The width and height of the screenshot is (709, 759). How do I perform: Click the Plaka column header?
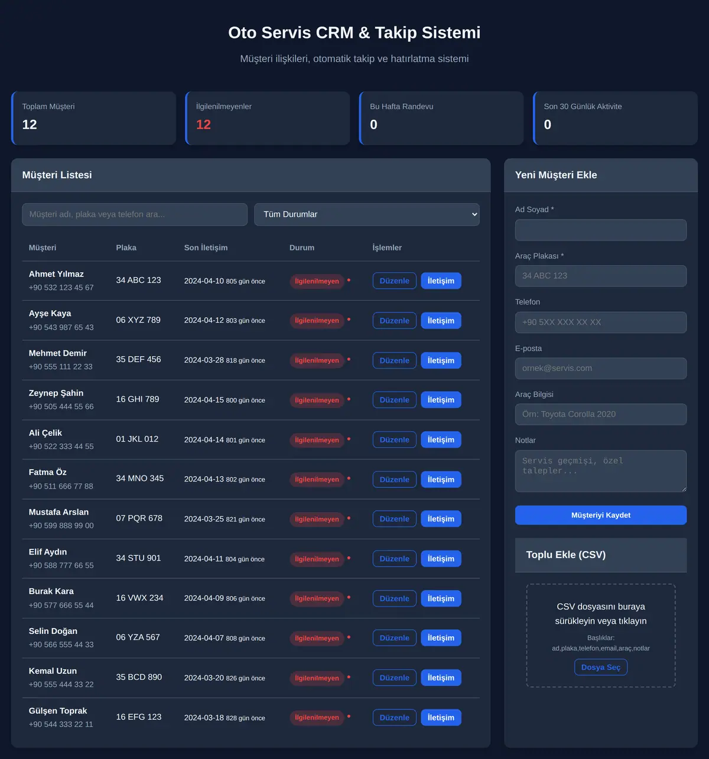pyautogui.click(x=126, y=247)
